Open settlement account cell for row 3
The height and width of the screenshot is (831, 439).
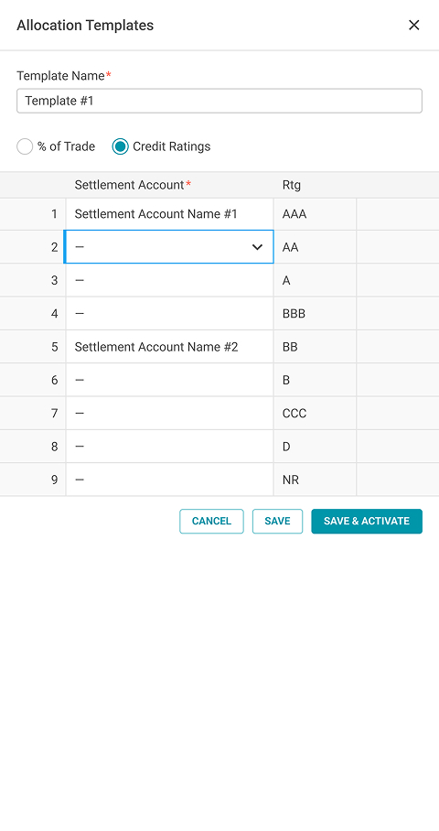pos(169,280)
